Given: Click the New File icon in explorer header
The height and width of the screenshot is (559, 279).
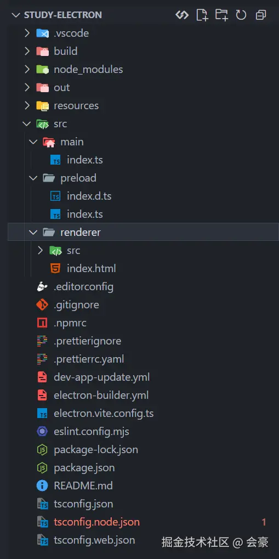Looking at the screenshot, I should (x=202, y=15).
